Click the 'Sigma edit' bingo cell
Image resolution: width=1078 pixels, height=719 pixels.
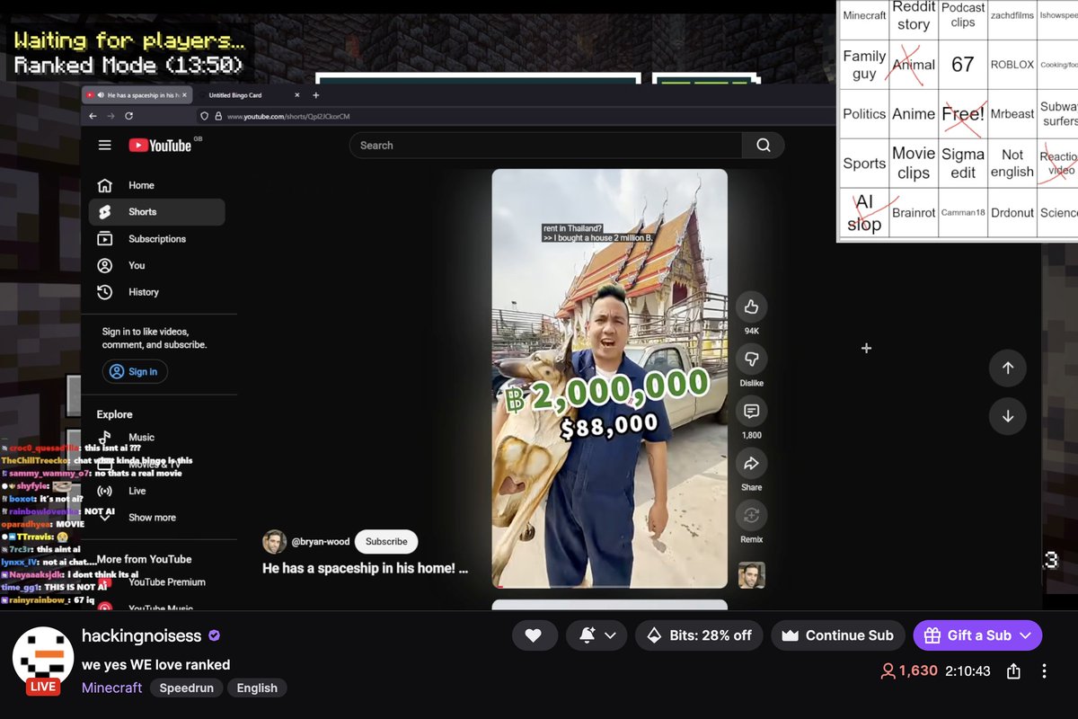(x=962, y=164)
